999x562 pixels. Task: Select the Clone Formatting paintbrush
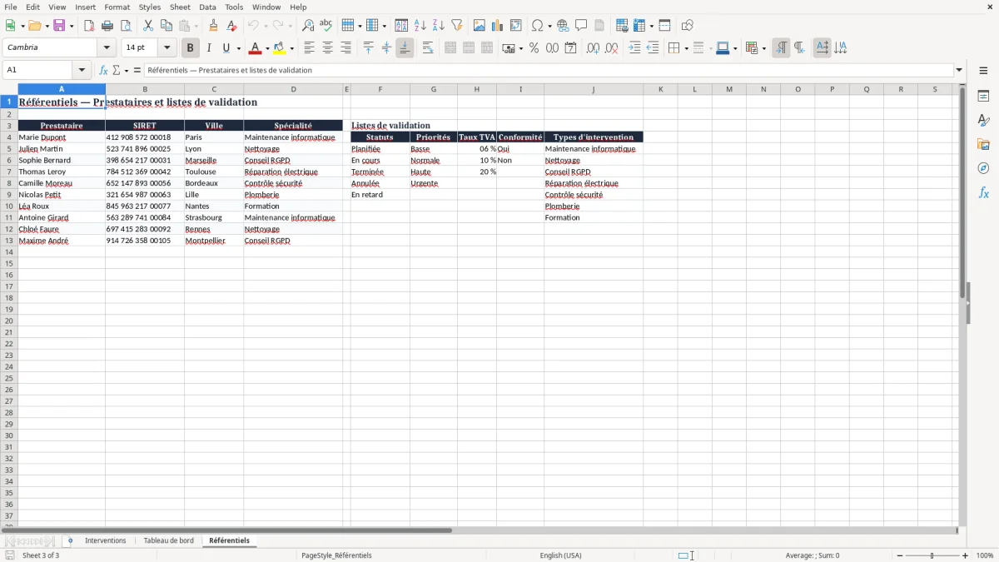point(214,26)
